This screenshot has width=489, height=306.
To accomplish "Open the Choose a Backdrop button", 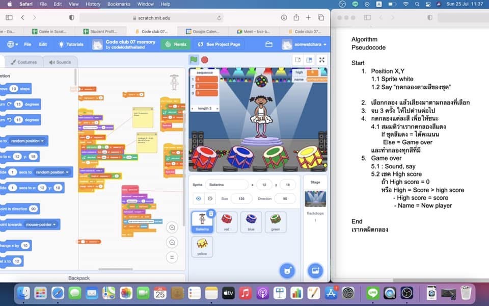I will point(315,271).
